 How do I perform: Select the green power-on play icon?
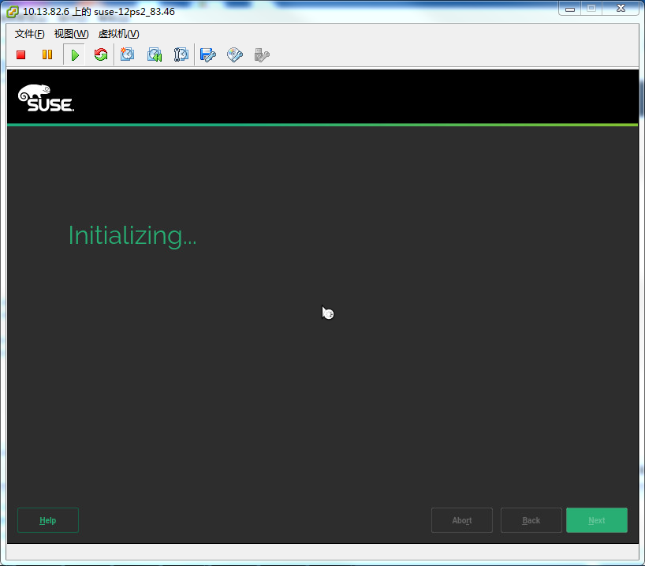tap(74, 54)
